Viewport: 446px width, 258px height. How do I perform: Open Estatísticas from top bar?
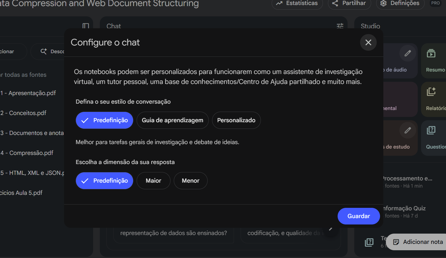point(297,3)
